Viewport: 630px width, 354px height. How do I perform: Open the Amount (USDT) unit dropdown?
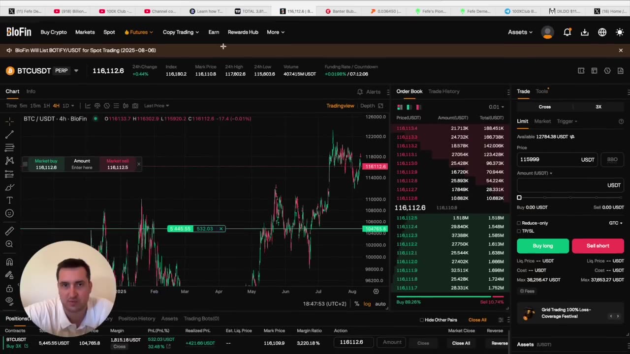click(535, 173)
